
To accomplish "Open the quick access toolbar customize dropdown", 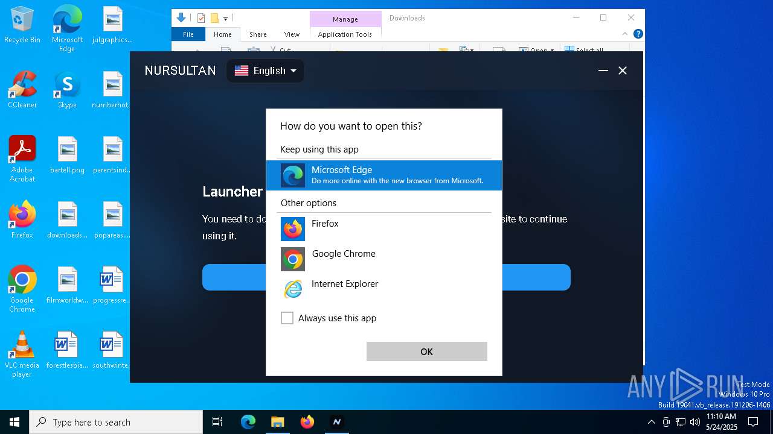I will click(x=225, y=18).
